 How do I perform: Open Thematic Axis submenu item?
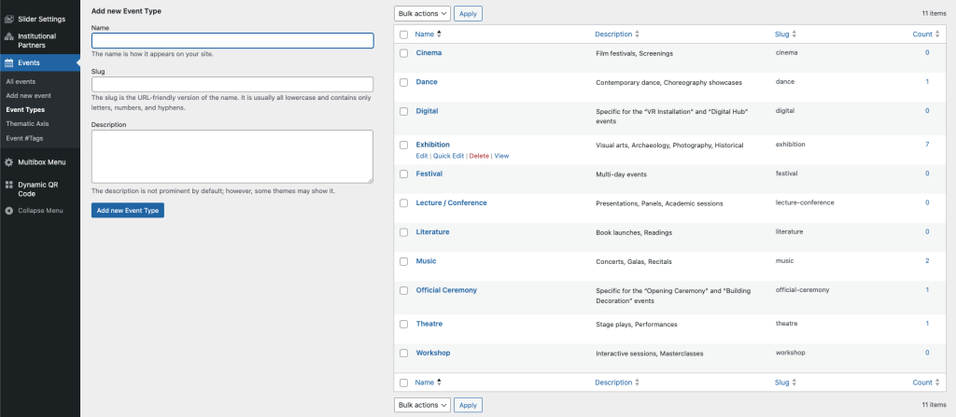27,123
